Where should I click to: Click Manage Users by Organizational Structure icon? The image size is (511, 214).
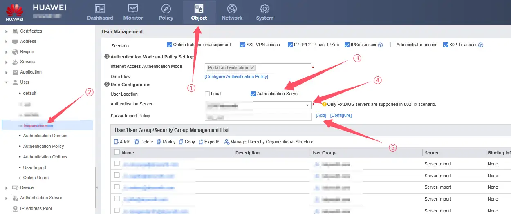click(x=226, y=142)
